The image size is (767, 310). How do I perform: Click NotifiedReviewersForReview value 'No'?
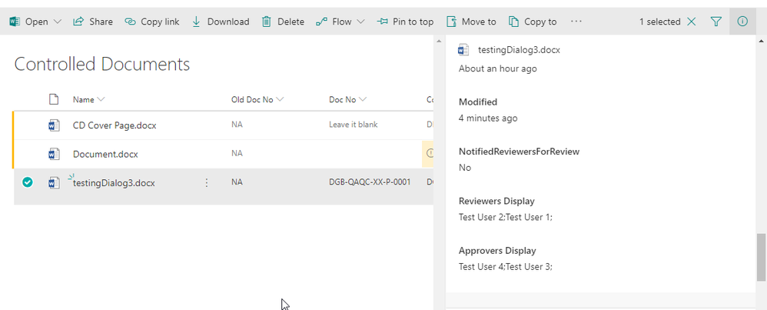tap(465, 168)
